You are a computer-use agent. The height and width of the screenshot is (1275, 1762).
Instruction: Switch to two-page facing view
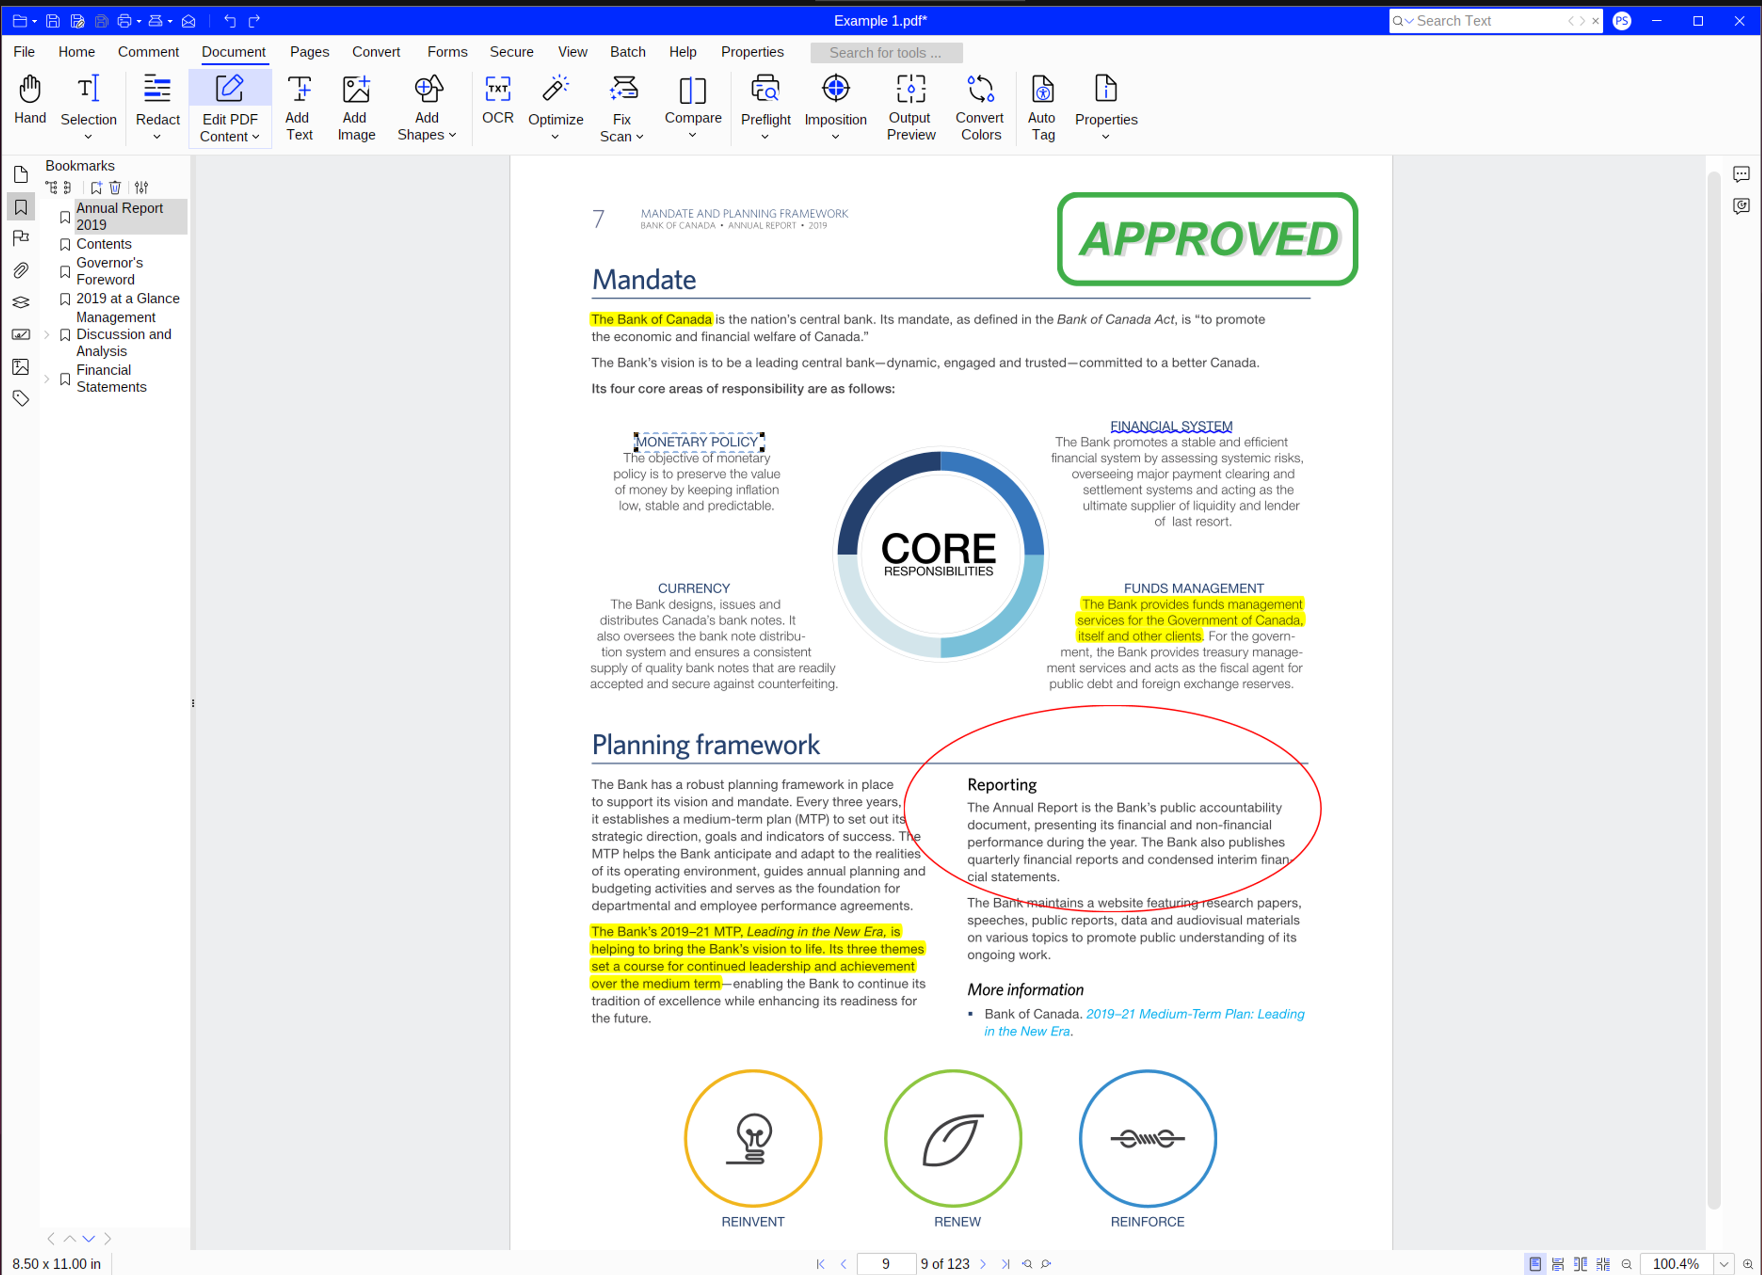point(1580,1264)
